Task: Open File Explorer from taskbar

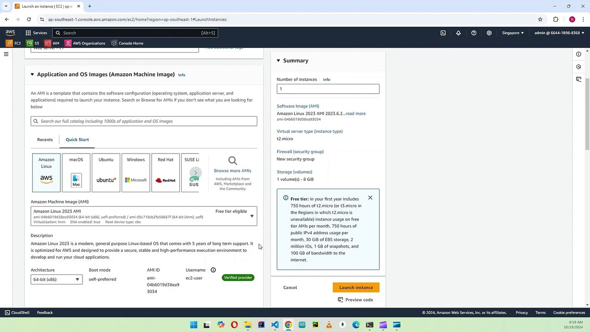Action: pyautogui.click(x=248, y=325)
